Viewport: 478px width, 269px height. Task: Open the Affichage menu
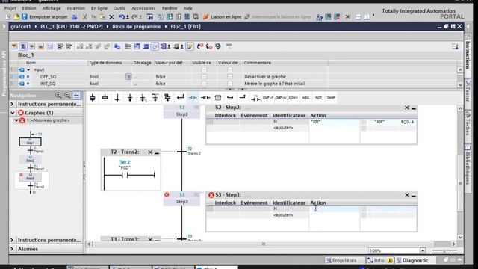pos(52,8)
